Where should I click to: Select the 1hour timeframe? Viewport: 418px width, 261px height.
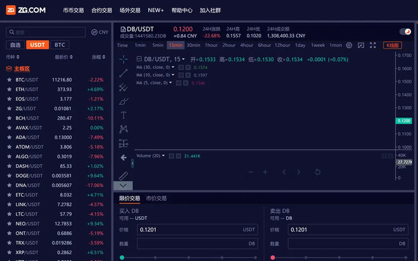[x=211, y=46]
